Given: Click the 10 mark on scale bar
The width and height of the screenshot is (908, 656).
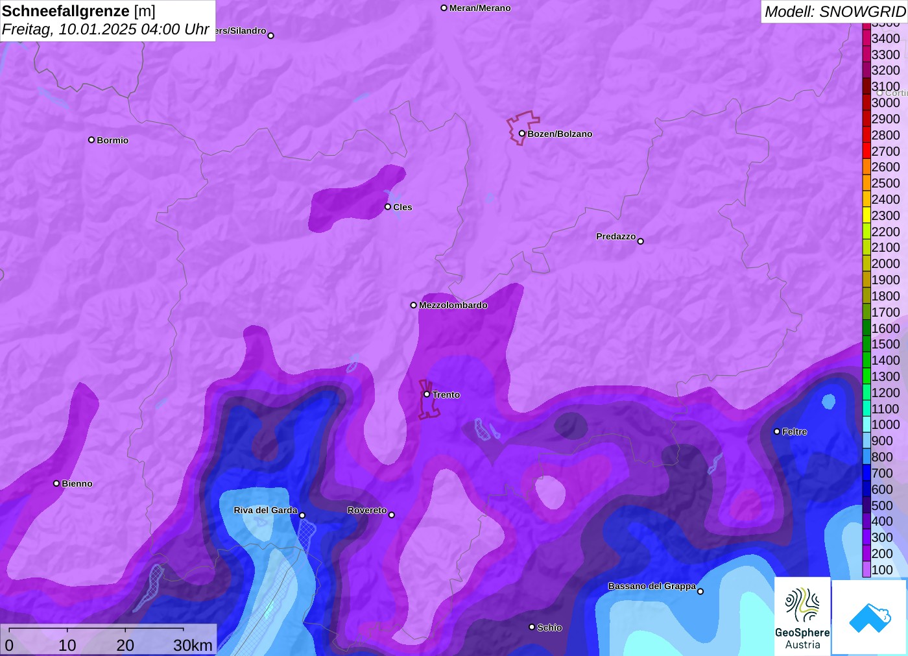Looking at the screenshot, I should 67,645.
